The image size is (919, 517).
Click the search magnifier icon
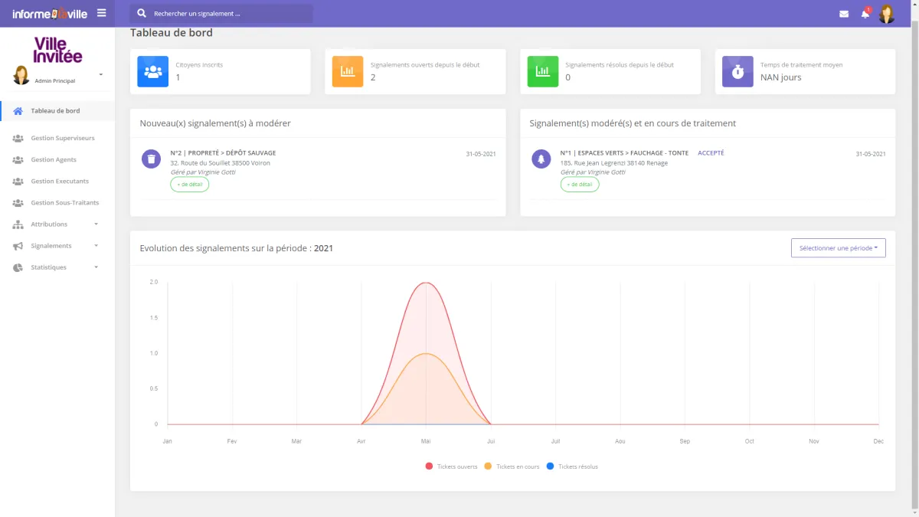[142, 13]
